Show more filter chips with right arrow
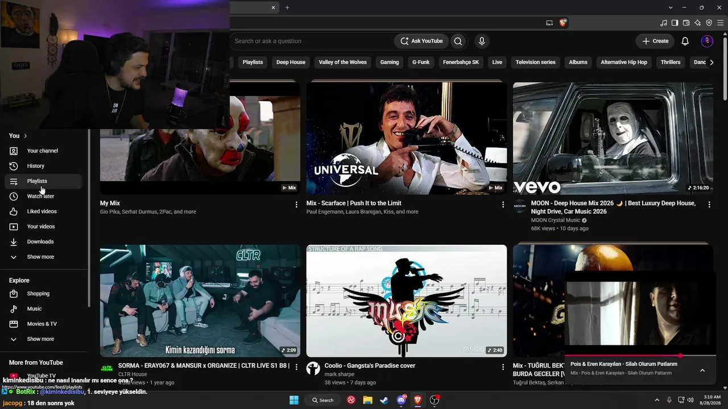 click(x=712, y=62)
